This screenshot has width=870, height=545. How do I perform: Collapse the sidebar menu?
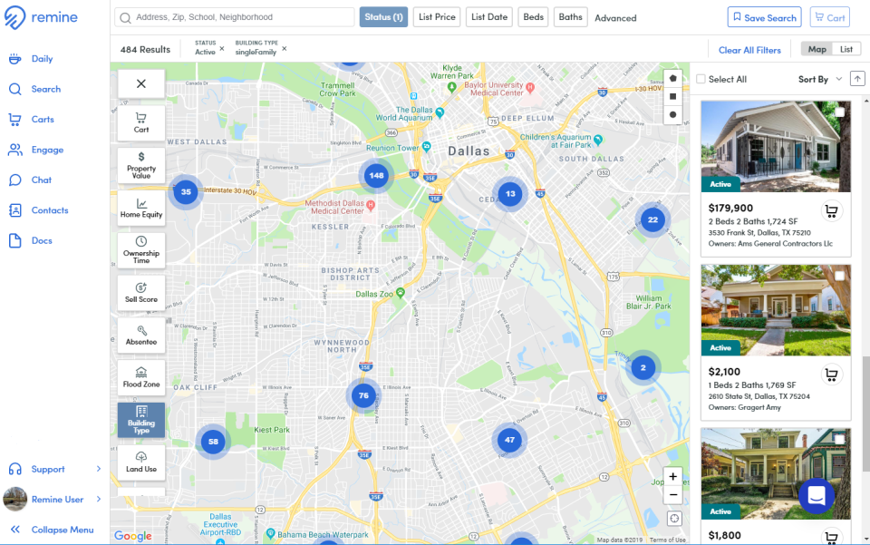pyautogui.click(x=52, y=530)
